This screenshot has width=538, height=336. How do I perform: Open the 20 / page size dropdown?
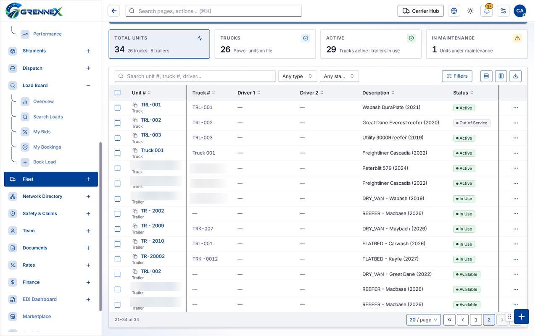(x=424, y=320)
